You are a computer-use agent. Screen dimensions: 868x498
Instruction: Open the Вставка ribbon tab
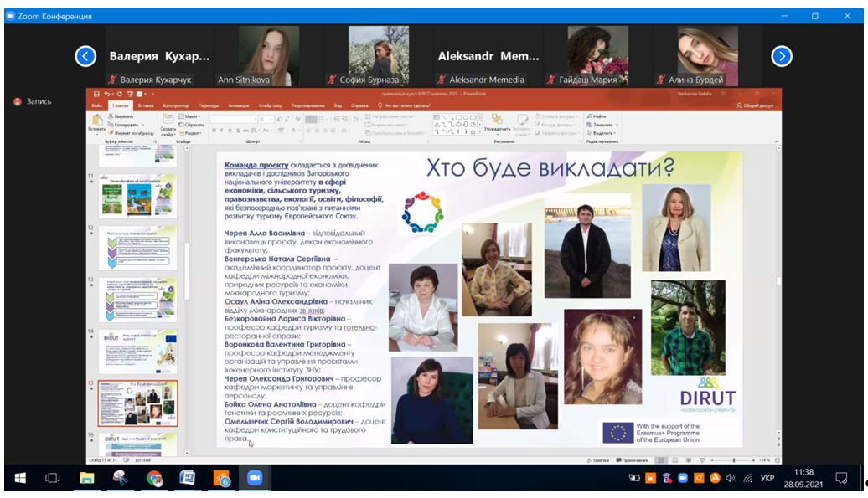click(x=146, y=106)
